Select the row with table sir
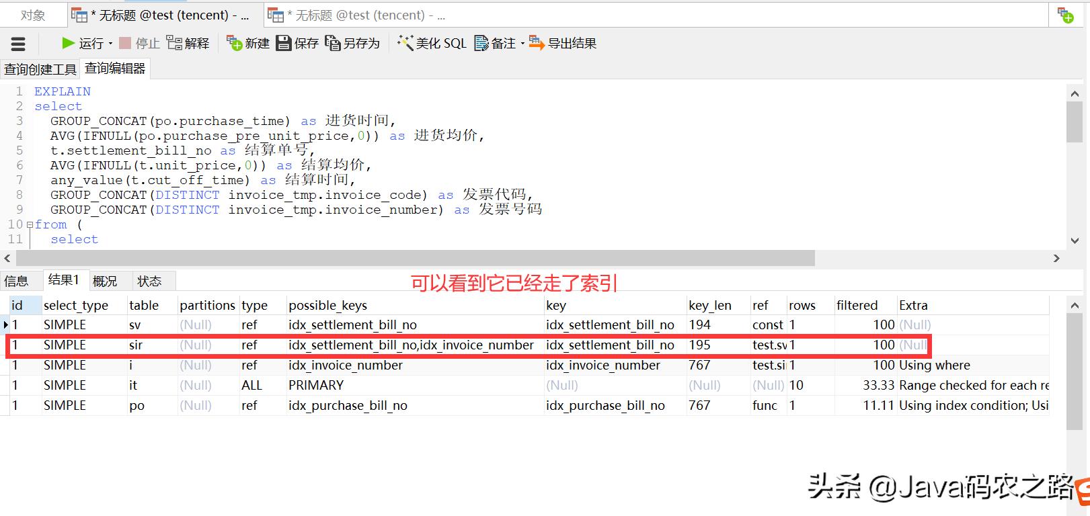Image resolution: width=1090 pixels, height=516 pixels. [x=137, y=345]
